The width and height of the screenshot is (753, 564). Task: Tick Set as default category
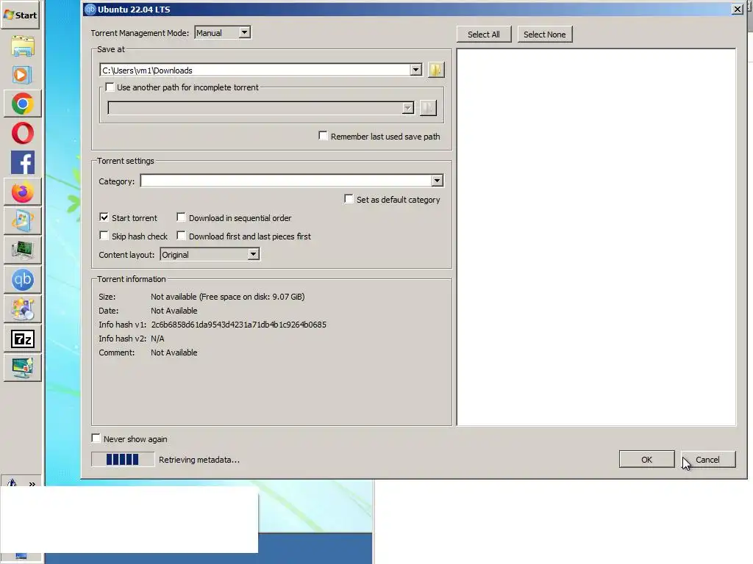coord(349,199)
